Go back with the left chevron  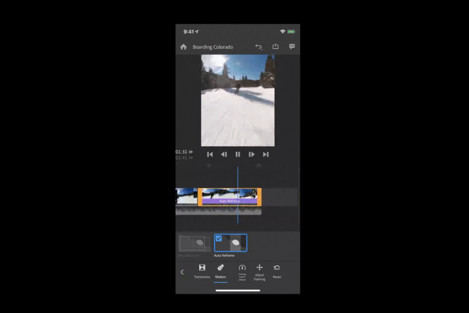pos(182,272)
